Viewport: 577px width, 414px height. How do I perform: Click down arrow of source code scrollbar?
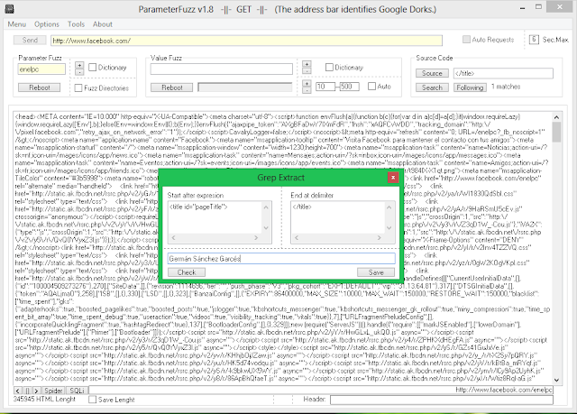coord(556,380)
